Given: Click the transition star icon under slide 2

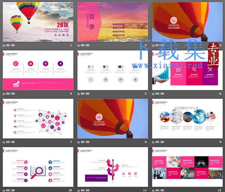Looking at the screenshot, I should (x=79, y=46).
